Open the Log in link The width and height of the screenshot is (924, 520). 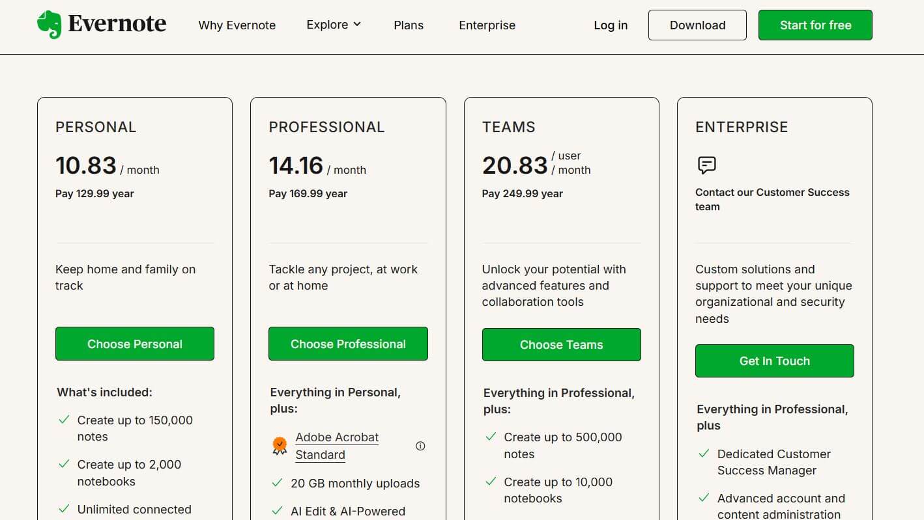tap(610, 25)
